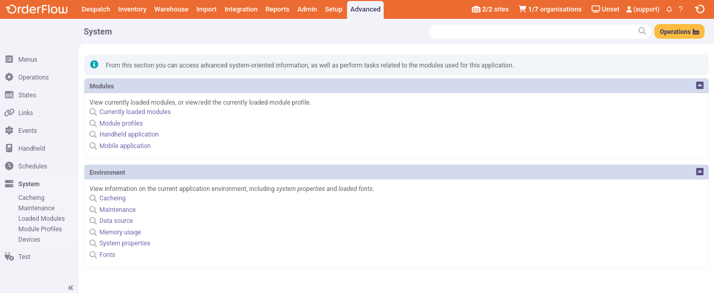Open Module profiles link
Image resolution: width=714 pixels, height=293 pixels.
coord(121,123)
